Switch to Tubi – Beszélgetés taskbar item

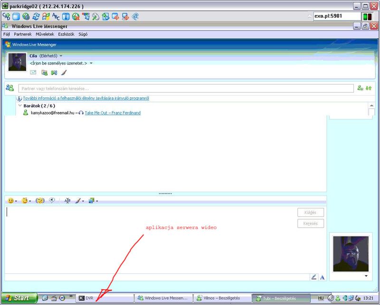(x=281, y=298)
